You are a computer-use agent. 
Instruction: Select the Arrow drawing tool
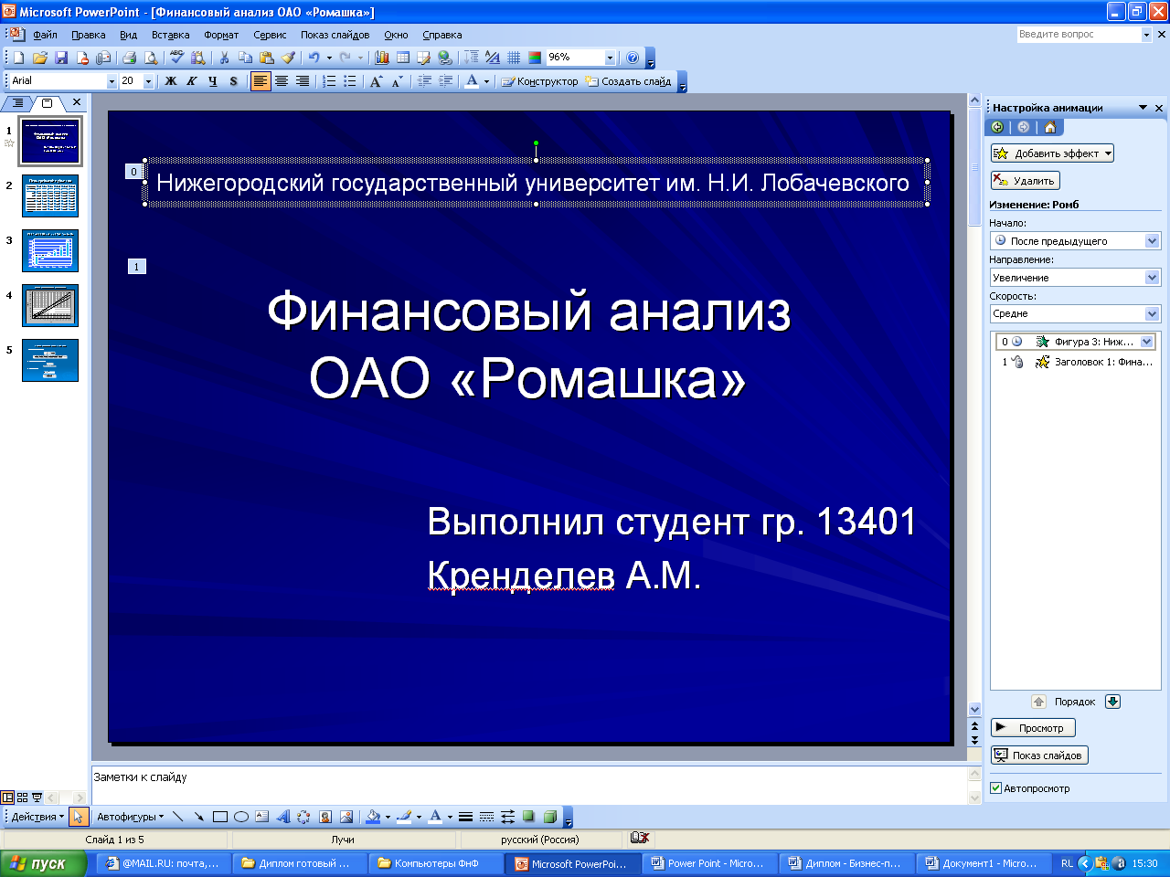click(x=198, y=817)
